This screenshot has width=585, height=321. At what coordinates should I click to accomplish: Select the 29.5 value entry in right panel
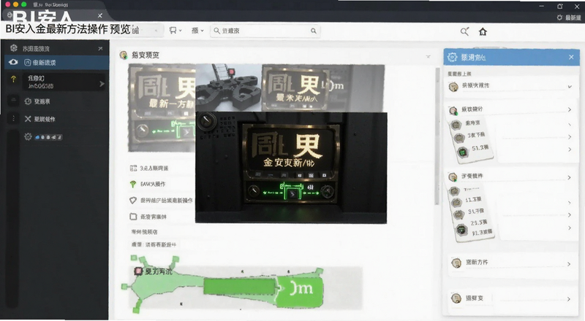[479, 223]
